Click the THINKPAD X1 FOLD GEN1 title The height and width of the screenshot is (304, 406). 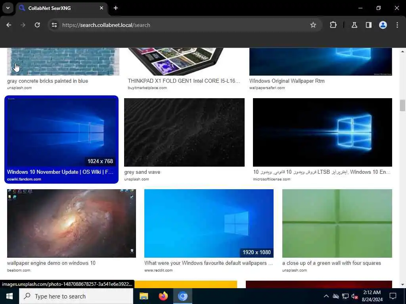(184, 81)
